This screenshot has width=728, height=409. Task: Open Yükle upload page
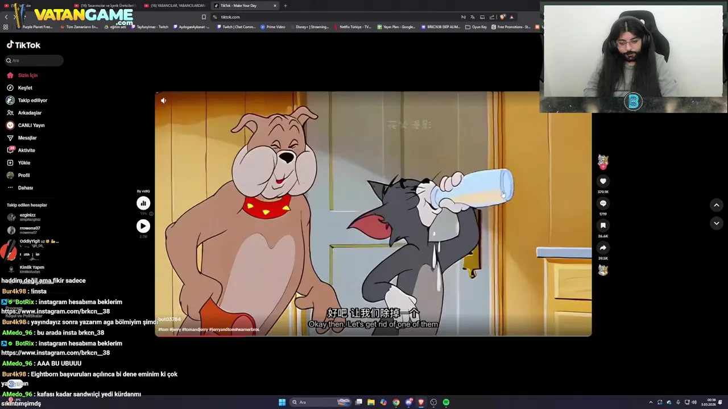click(18, 162)
